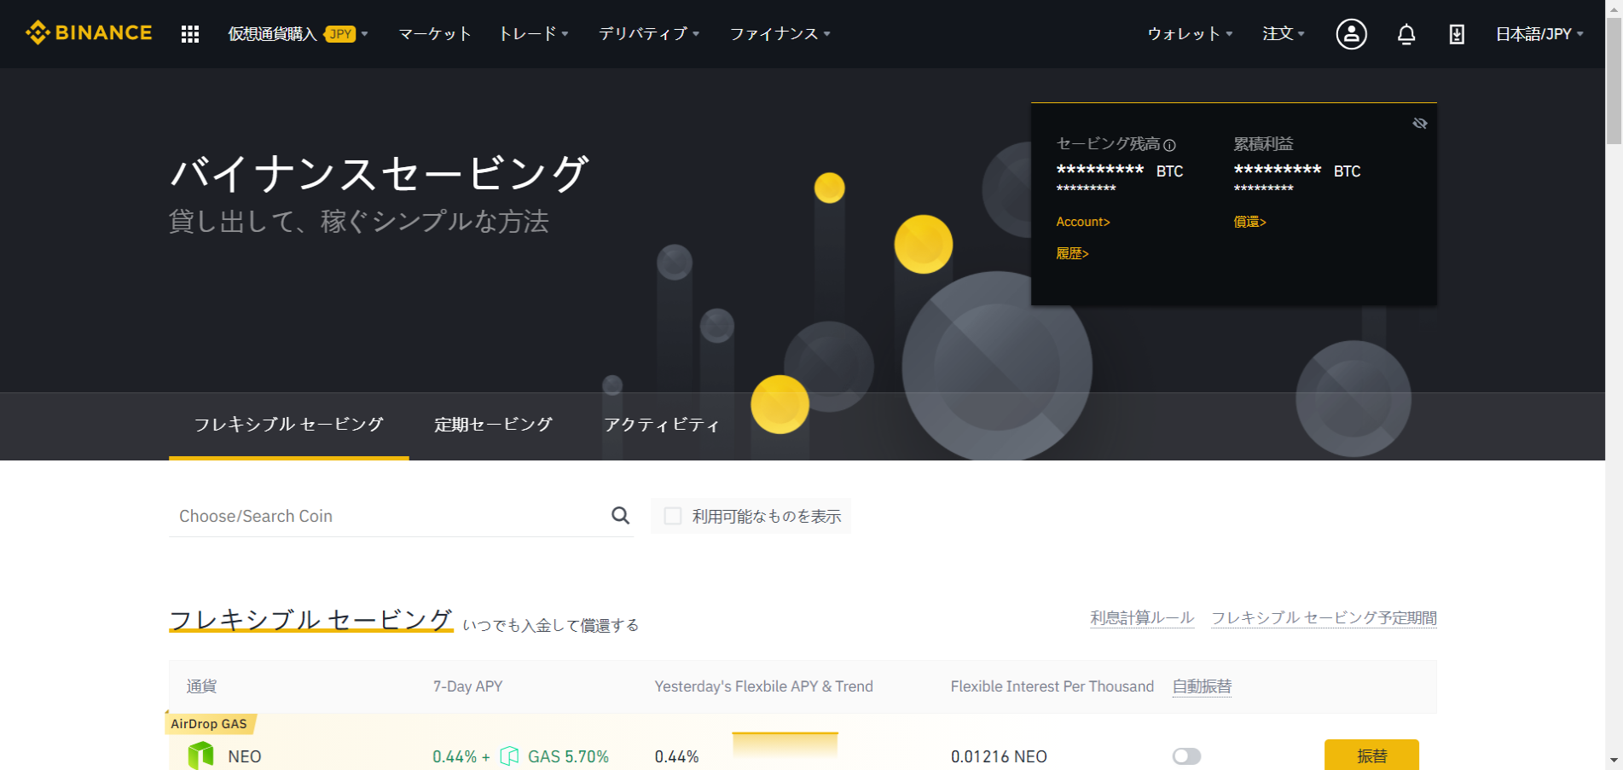Expand the 仮想通貨購入 dropdown

(x=298, y=34)
